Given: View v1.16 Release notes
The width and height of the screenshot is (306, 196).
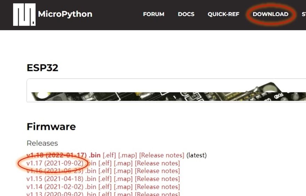Looking at the screenshot, I should [157, 171].
